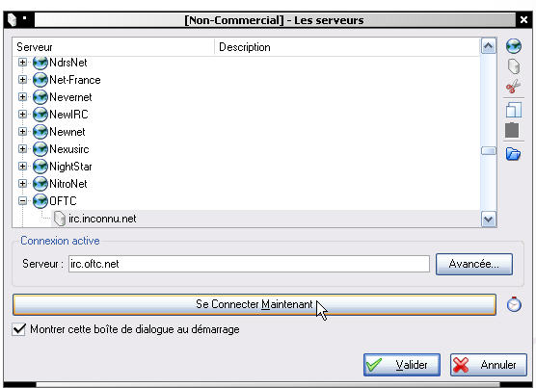Select the Nexusirc network entry
The height and width of the screenshot is (388, 536).
pos(69,149)
